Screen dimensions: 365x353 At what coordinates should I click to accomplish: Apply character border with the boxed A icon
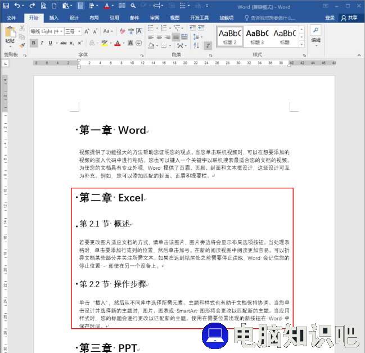139,31
